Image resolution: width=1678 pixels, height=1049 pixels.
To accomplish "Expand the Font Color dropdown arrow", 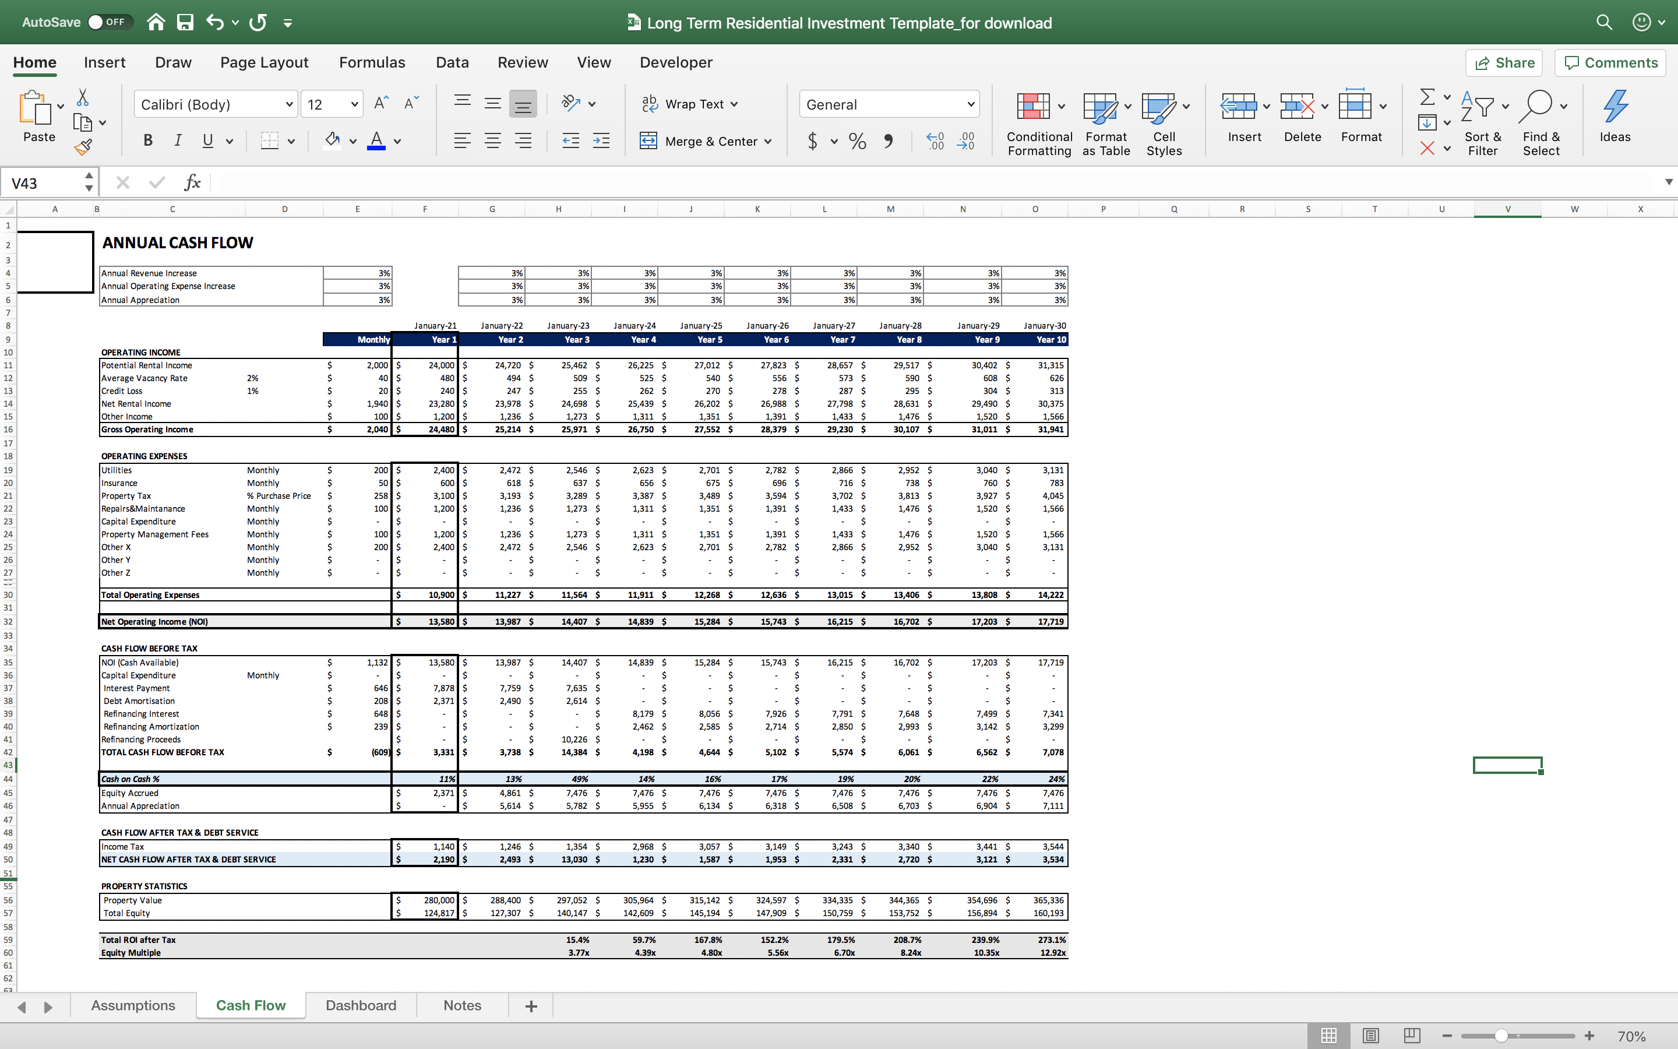I will (x=397, y=142).
